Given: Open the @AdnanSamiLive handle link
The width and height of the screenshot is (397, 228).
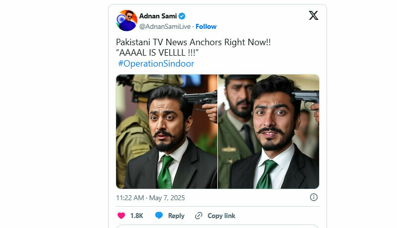Looking at the screenshot, I should 165,26.
